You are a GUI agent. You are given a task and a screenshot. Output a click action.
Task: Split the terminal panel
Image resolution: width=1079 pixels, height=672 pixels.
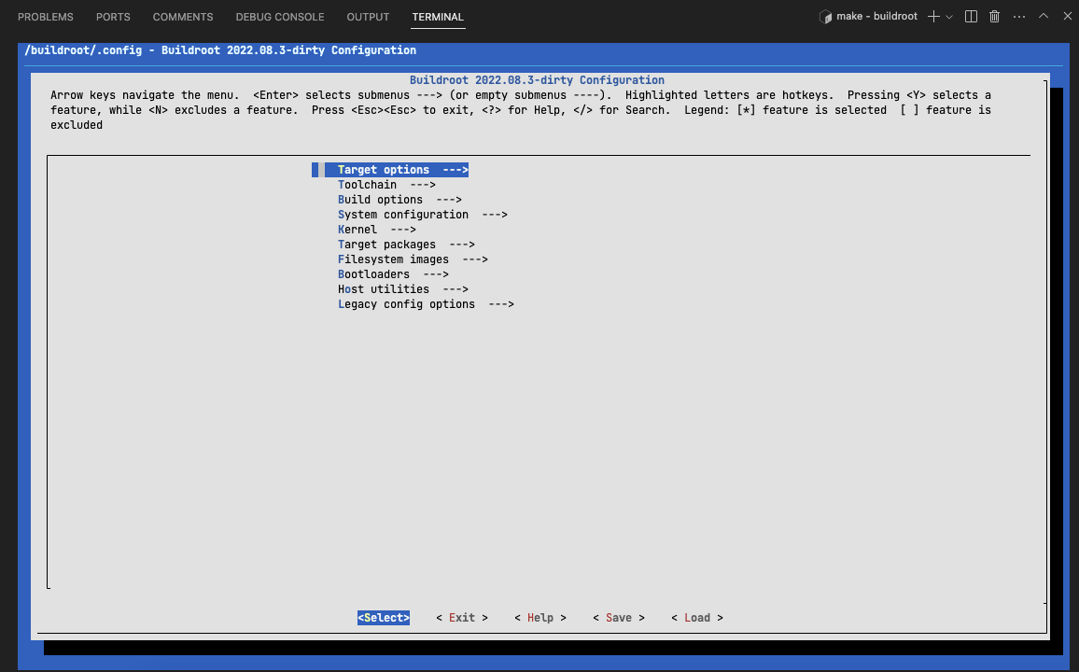click(971, 17)
